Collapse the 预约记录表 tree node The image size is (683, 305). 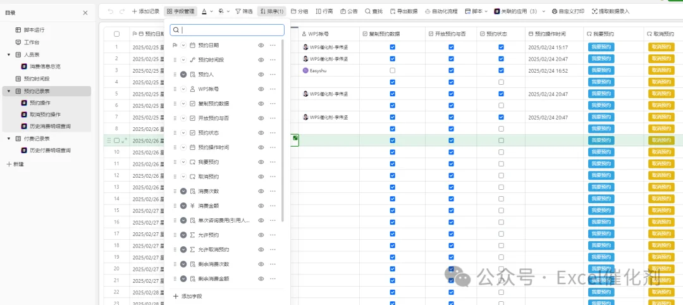coord(9,91)
